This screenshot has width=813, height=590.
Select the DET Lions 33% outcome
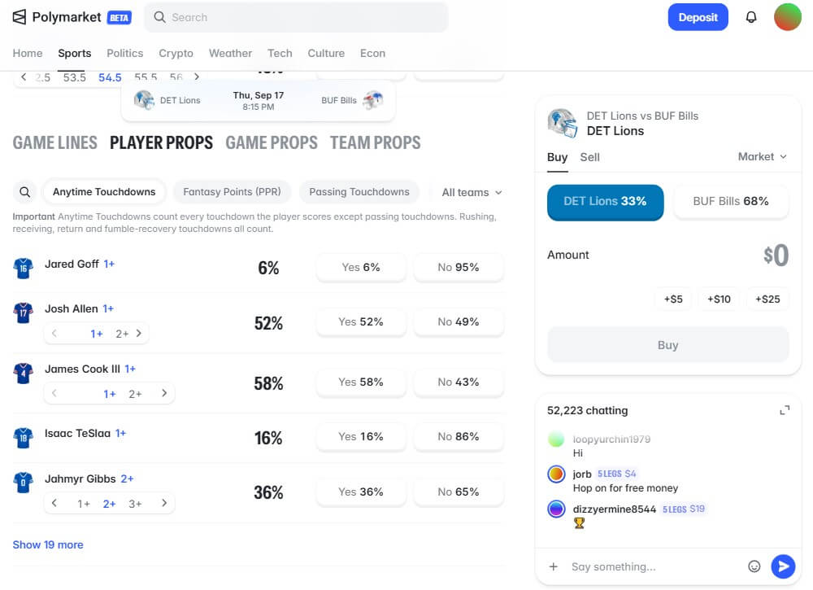[605, 202]
